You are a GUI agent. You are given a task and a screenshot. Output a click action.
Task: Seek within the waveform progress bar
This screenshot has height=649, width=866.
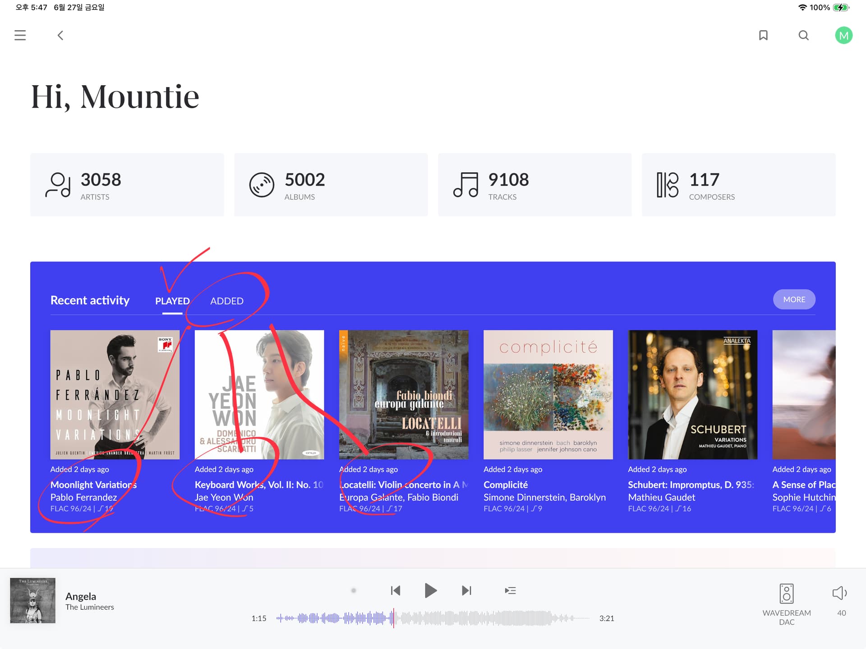click(433, 618)
